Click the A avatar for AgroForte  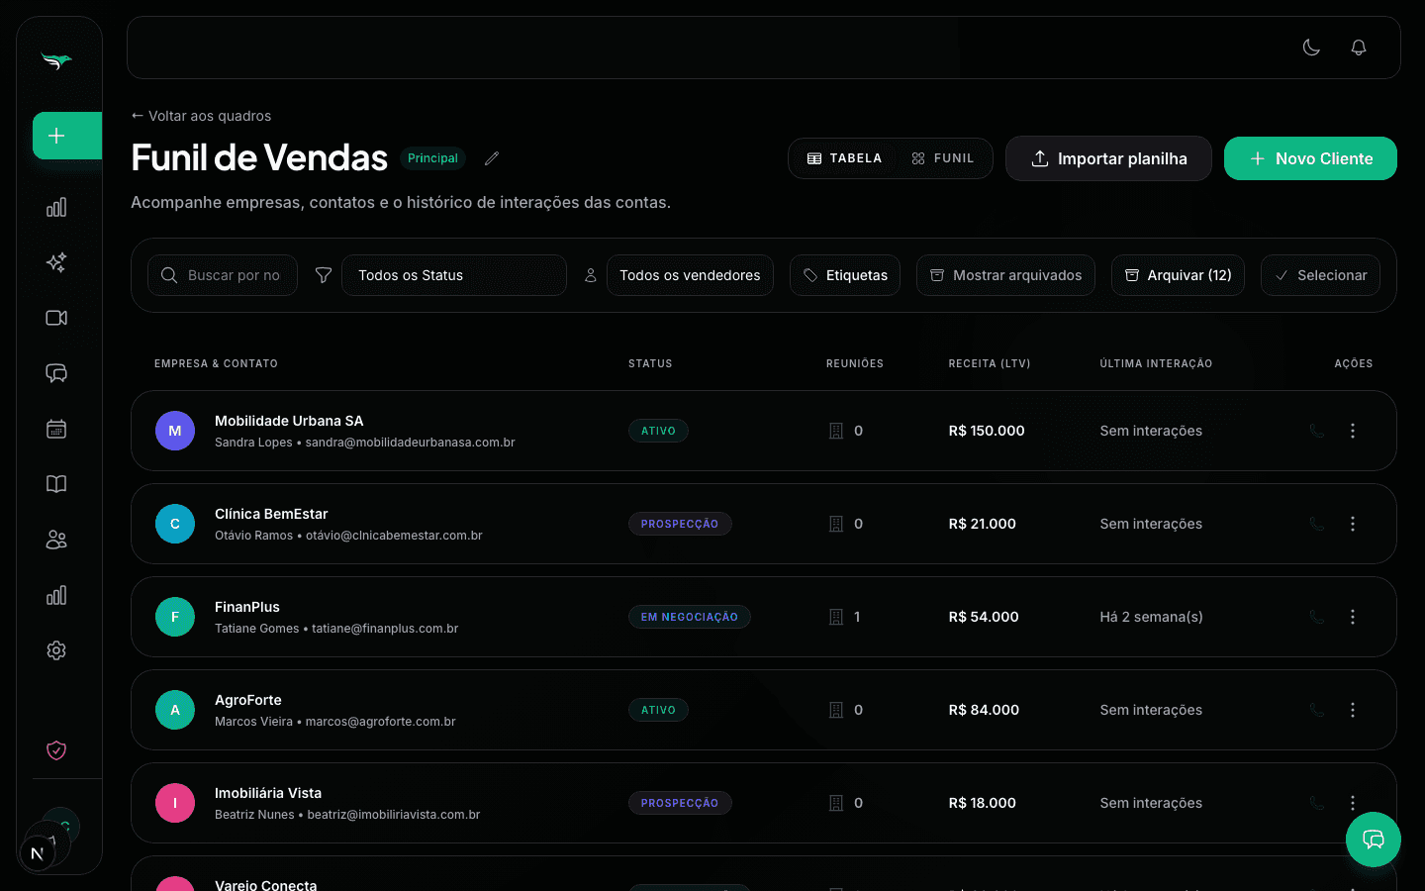point(175,710)
